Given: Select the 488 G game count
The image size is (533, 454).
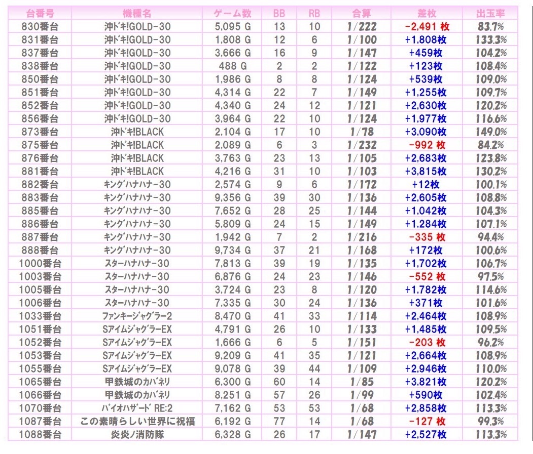Looking at the screenshot, I should click(232, 66).
